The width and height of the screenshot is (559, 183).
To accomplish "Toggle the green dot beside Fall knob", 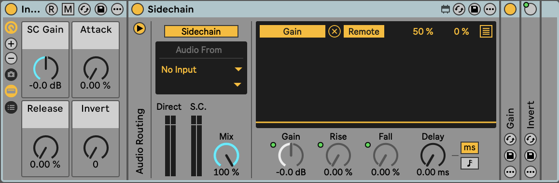I will point(368,144).
